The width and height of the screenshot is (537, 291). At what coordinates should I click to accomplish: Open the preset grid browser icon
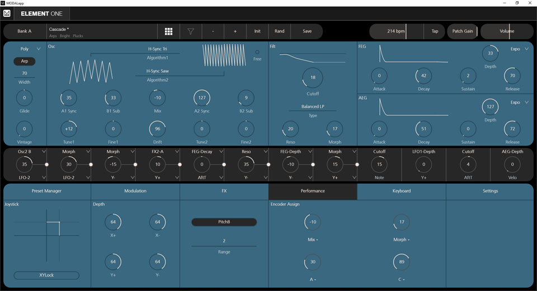pos(168,31)
